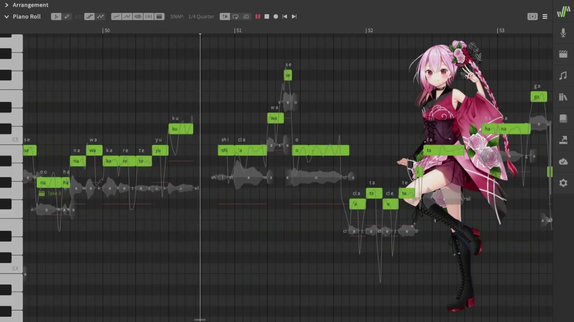Jump to measure 52 on ruler

(370, 30)
